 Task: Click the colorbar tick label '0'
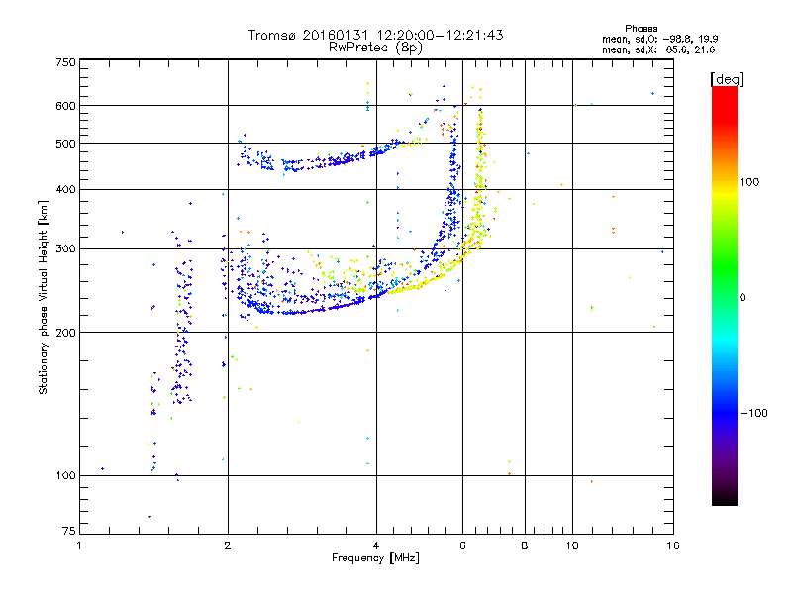click(x=742, y=298)
